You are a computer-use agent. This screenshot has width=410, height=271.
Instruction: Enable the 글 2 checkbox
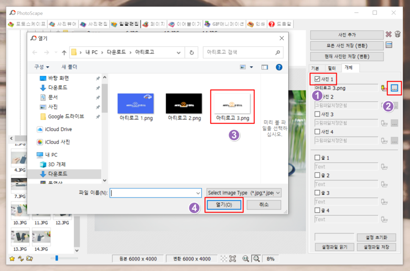317,175
